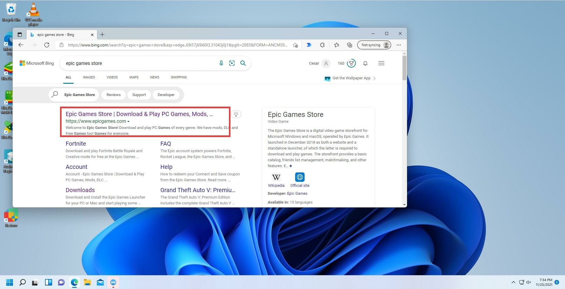Switch to VIDEOS search tab
The image size is (565, 289).
click(x=112, y=77)
